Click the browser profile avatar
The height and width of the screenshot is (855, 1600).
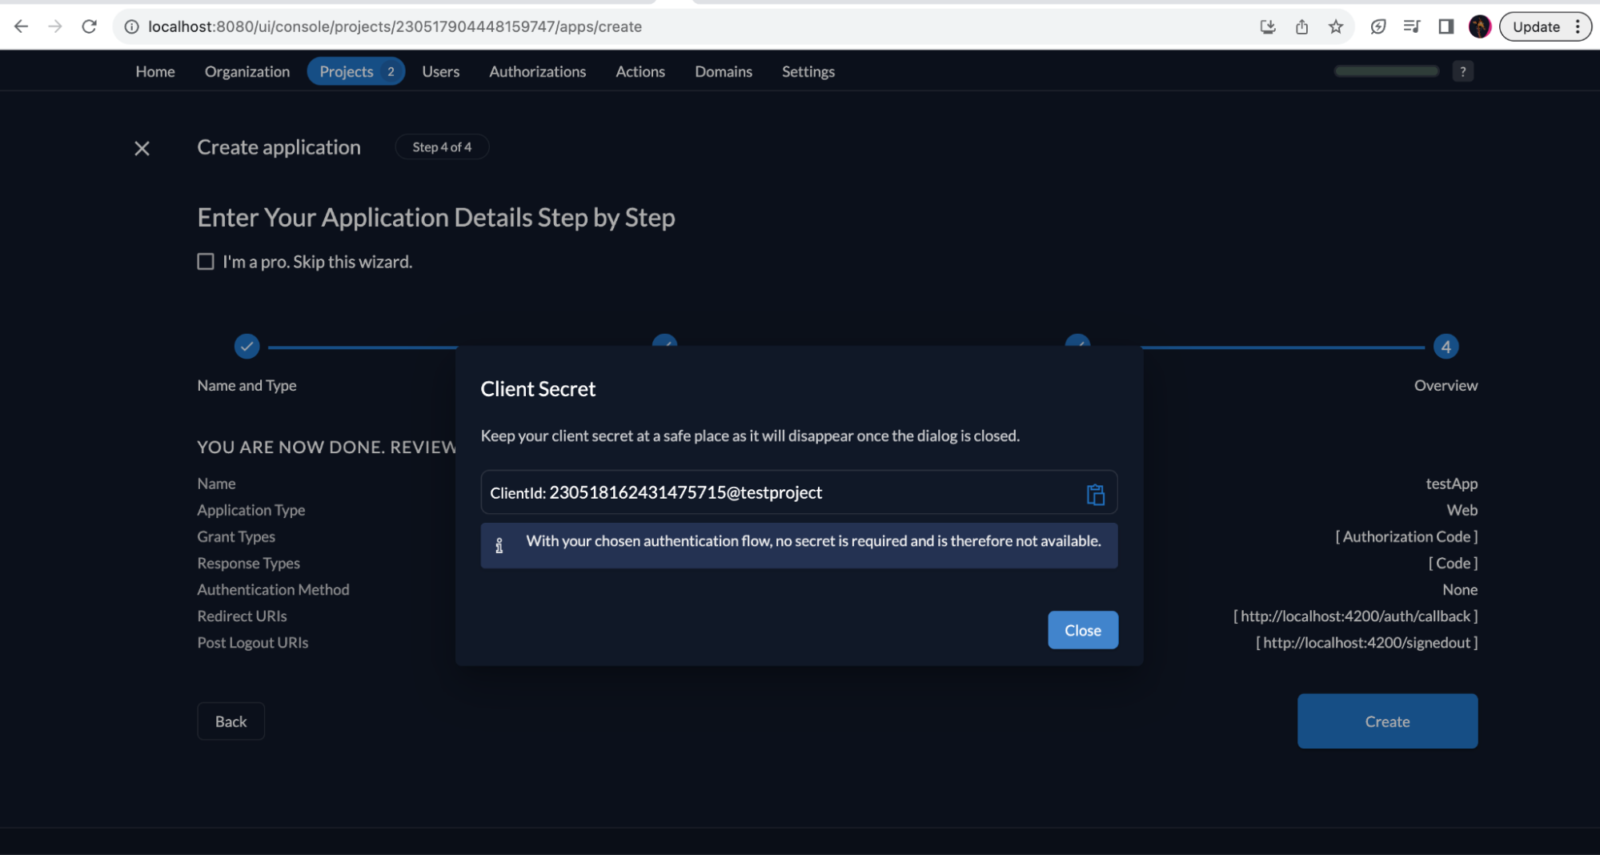pos(1479,26)
